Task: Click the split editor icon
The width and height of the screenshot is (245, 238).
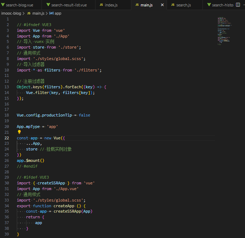Action: click(x=238, y=5)
